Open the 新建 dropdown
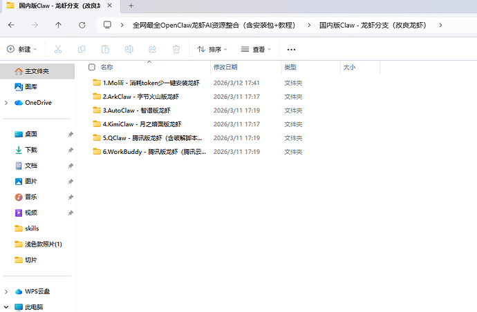Viewport: 477px width, 312px height. [21, 49]
